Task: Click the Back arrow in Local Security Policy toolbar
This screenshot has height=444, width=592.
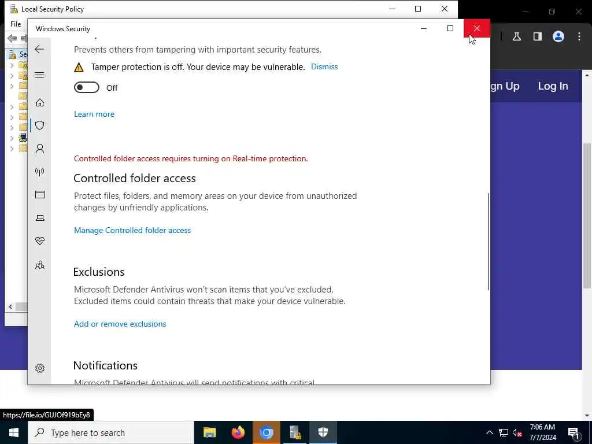Action: click(12, 38)
